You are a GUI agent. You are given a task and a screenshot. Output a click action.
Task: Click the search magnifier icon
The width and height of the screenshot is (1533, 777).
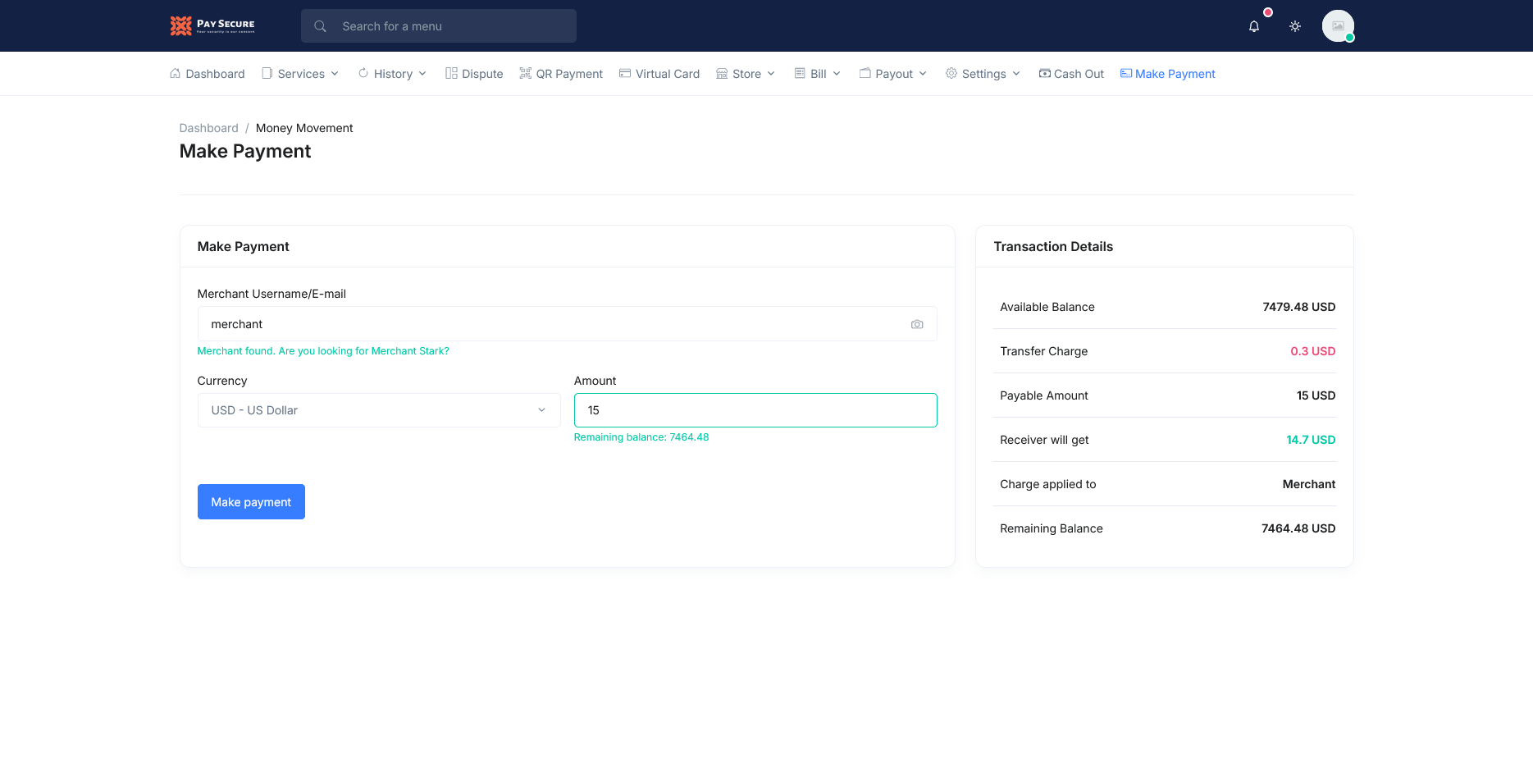[x=320, y=25]
